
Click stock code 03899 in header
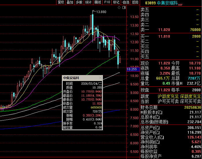pyautogui.click(x=150, y=3)
